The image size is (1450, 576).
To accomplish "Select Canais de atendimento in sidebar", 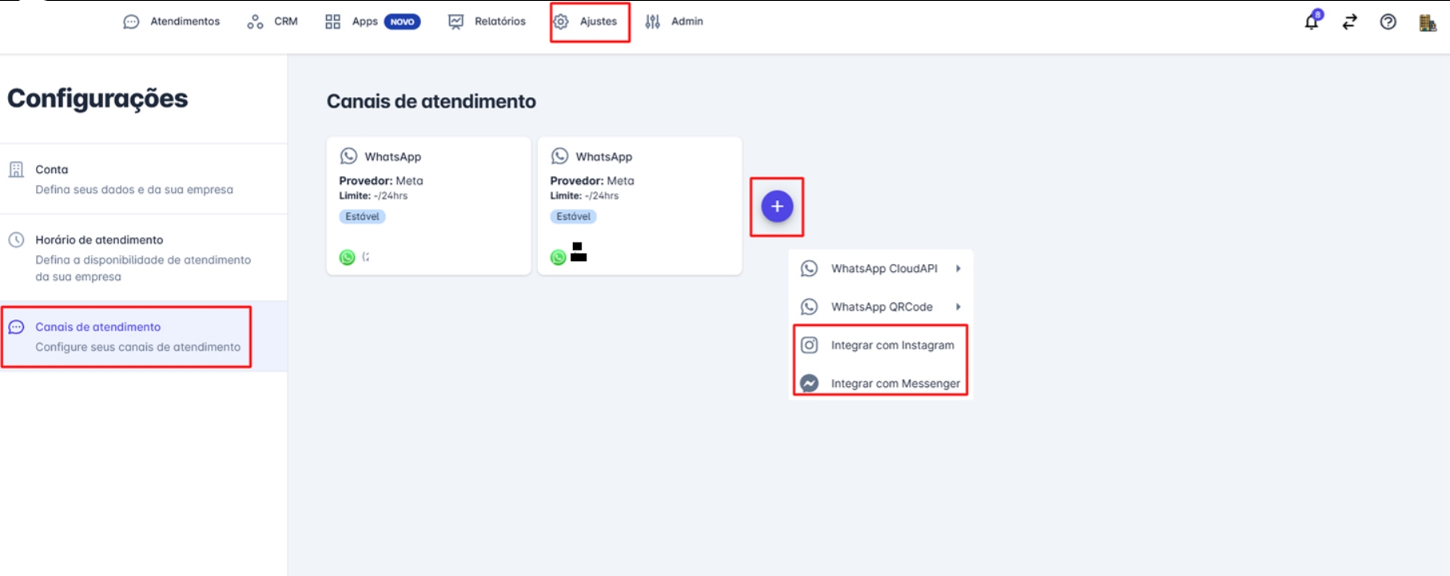I will pyautogui.click(x=97, y=327).
